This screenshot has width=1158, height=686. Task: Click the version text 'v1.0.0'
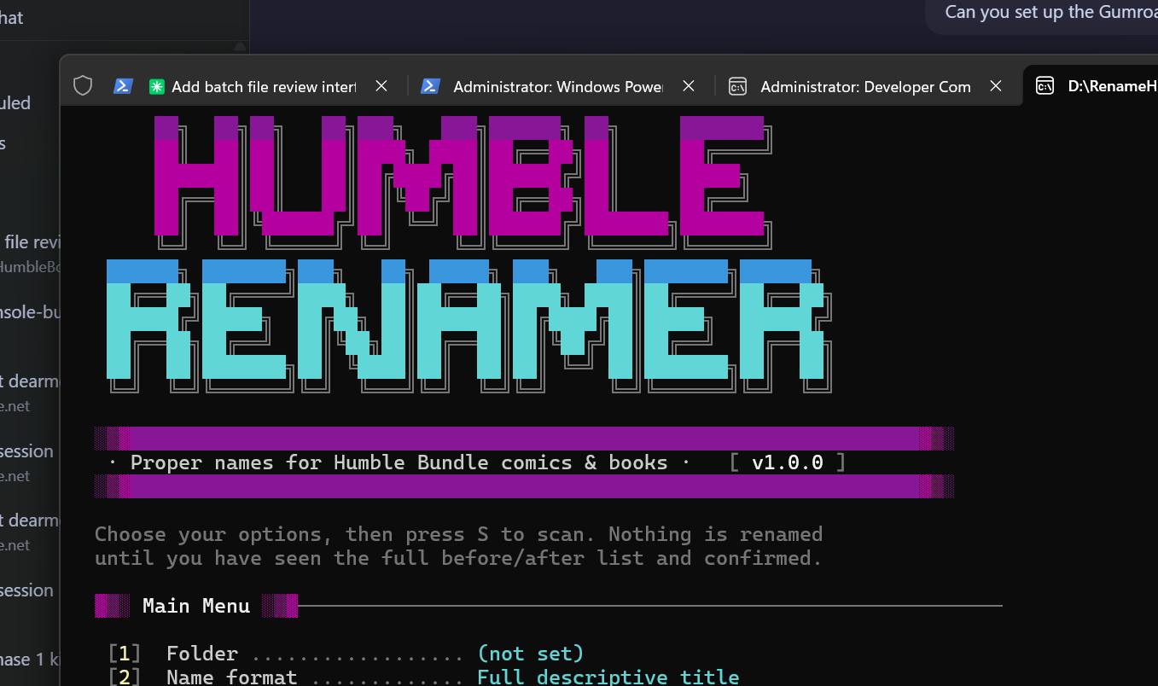click(x=788, y=462)
